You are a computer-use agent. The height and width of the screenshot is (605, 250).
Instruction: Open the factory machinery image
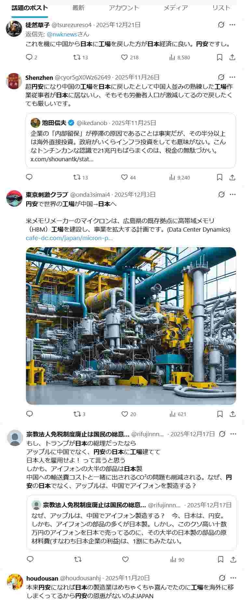point(131,326)
